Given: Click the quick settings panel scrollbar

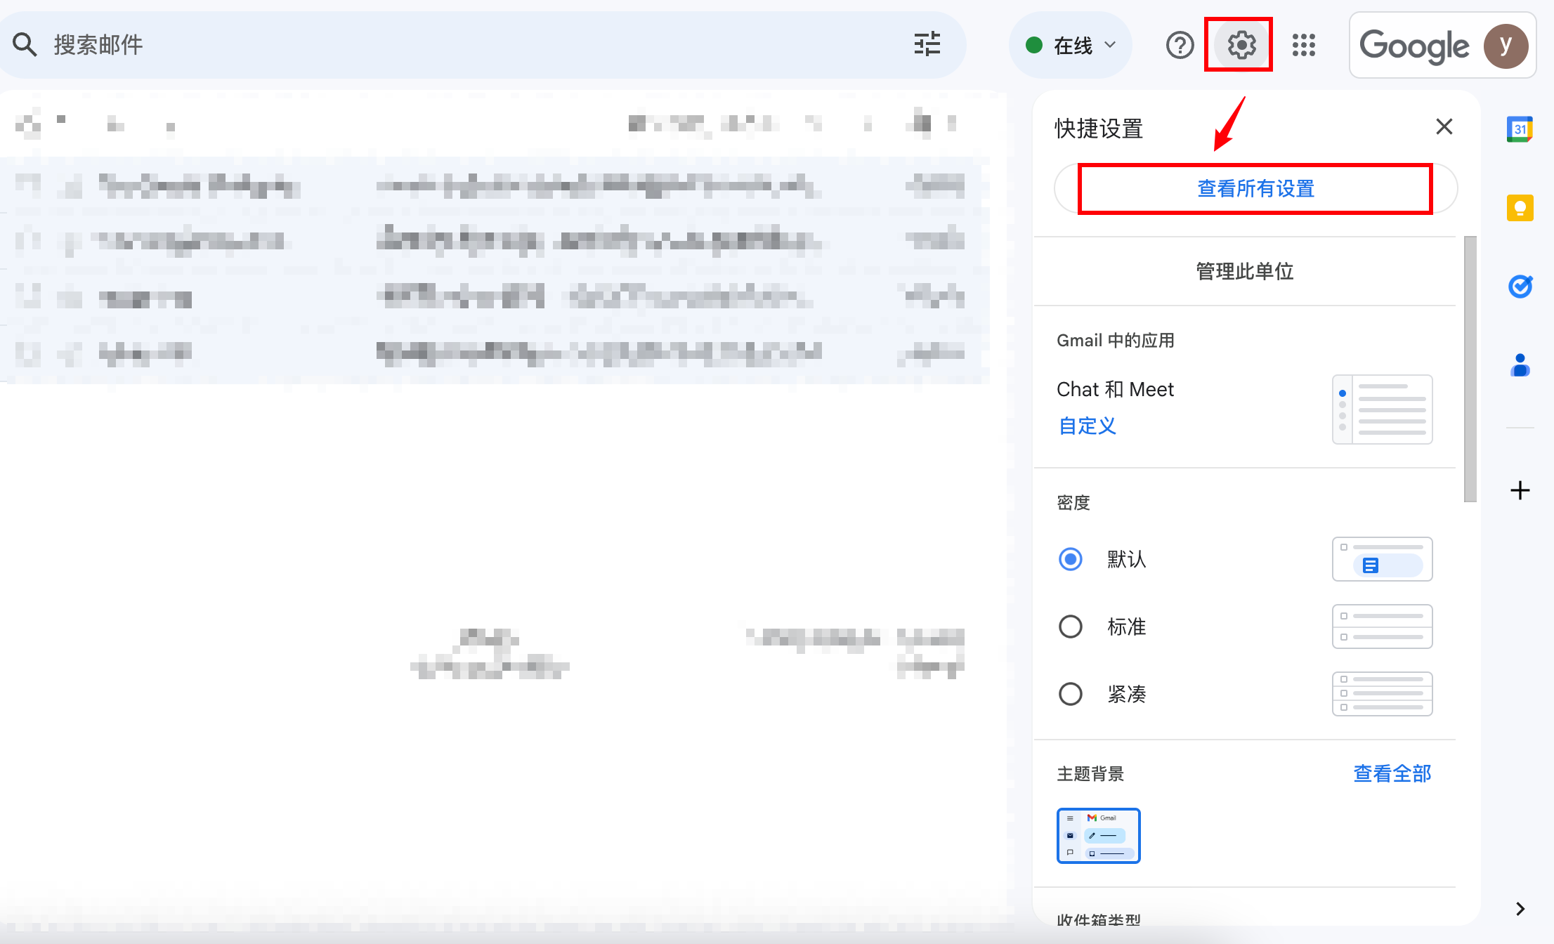Looking at the screenshot, I should [1470, 369].
